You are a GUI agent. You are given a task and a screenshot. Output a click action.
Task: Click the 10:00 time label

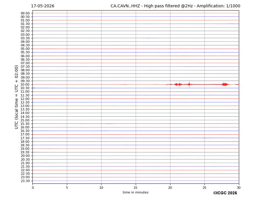click(25, 85)
